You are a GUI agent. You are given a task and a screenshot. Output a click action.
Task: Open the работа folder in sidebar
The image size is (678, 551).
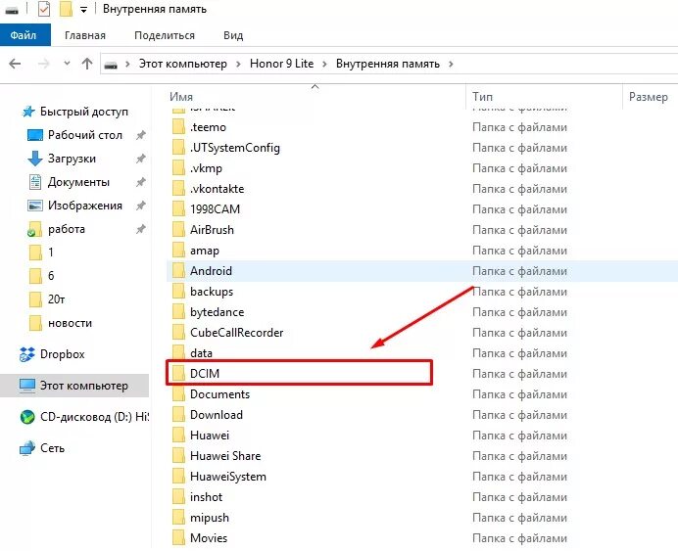56,229
